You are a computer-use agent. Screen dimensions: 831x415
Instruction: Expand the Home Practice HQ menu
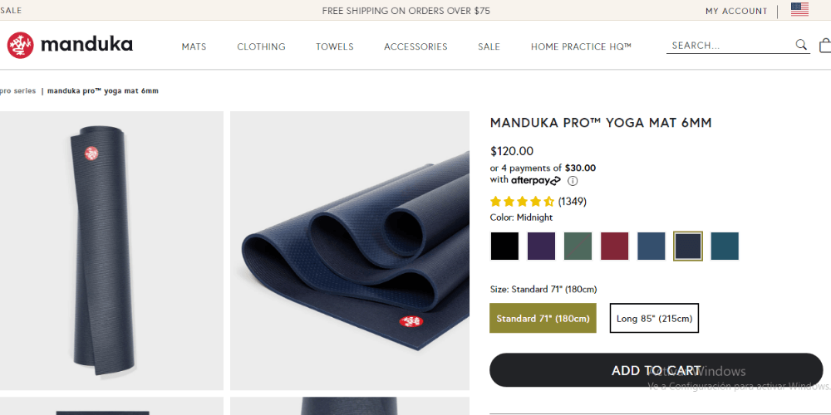pyautogui.click(x=581, y=46)
